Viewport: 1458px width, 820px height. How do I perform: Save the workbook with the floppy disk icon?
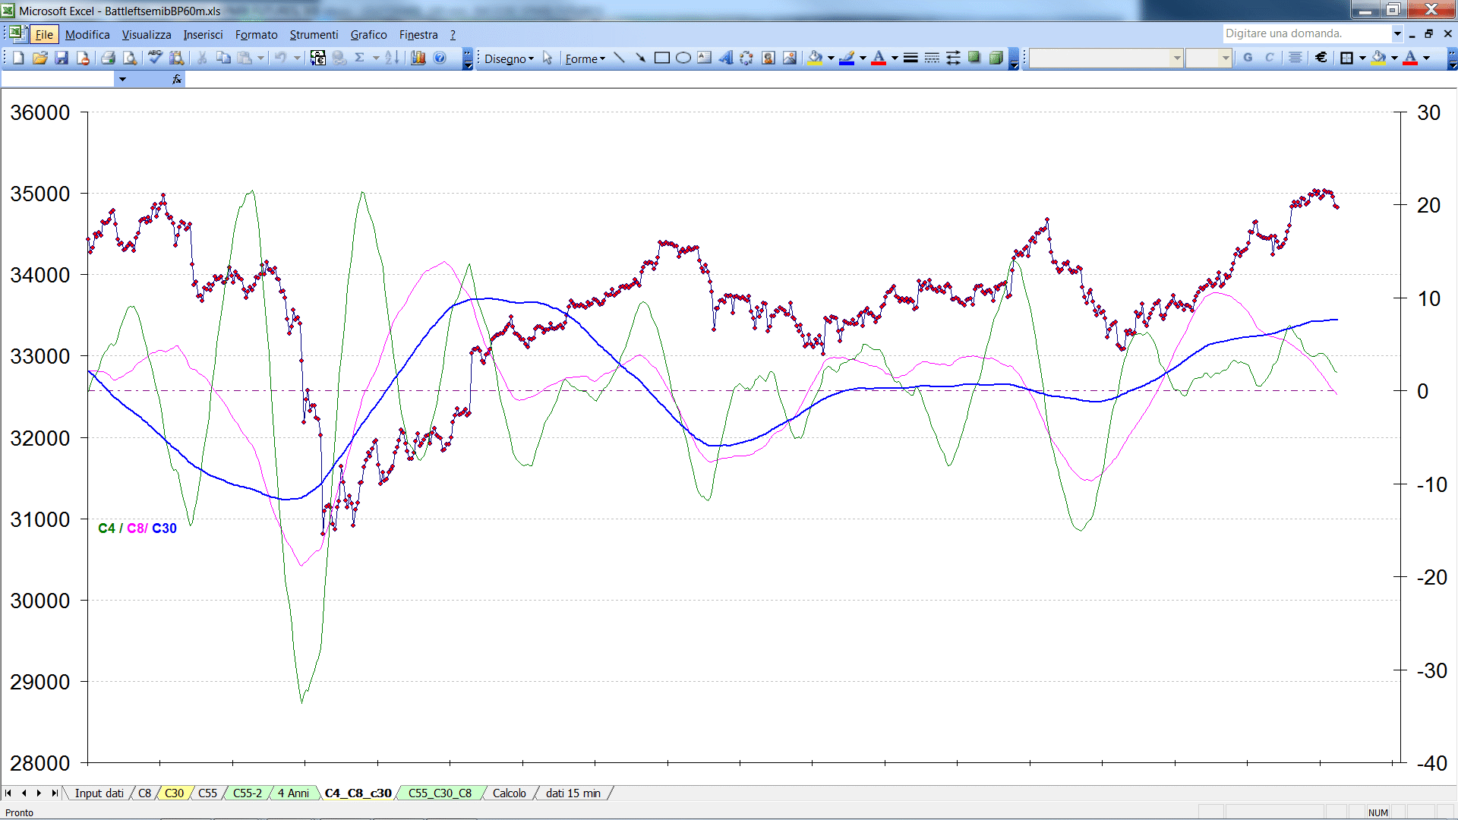pyautogui.click(x=62, y=58)
